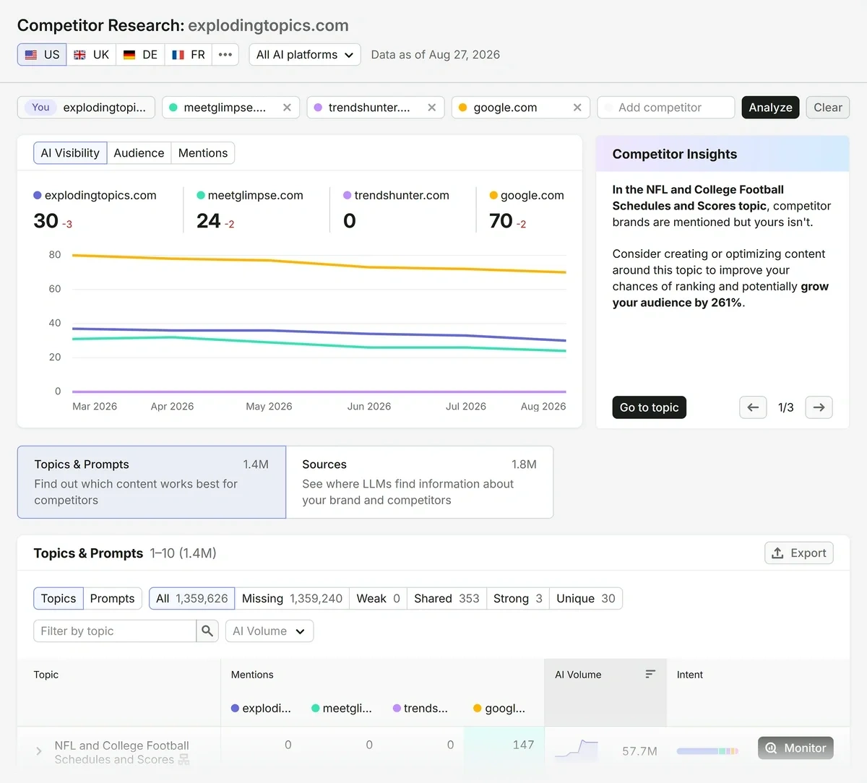Filter by Missing 1,359,240 topics
This screenshot has width=867, height=783.
pyautogui.click(x=292, y=599)
